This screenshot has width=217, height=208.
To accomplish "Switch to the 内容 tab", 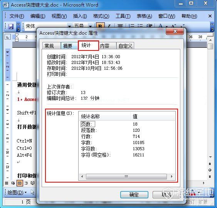I will click(x=107, y=46).
